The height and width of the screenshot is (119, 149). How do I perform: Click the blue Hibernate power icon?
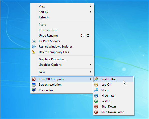96,96
